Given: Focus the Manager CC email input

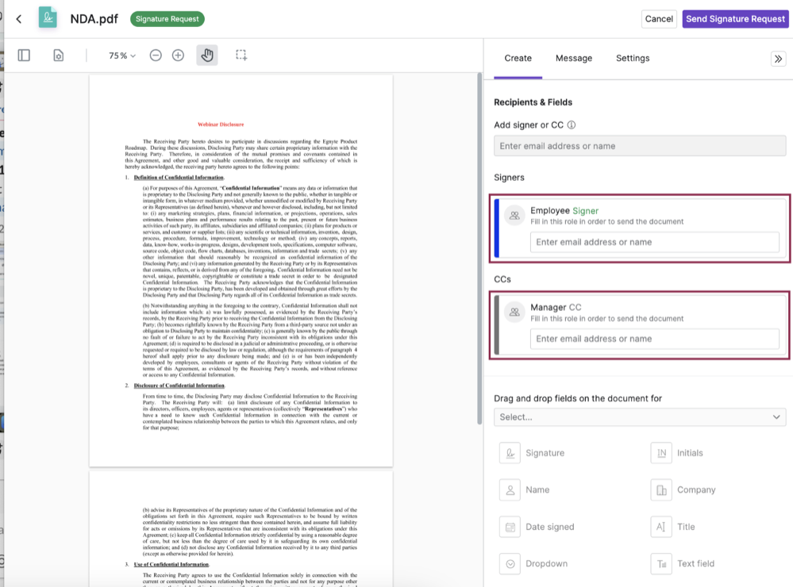Looking at the screenshot, I should point(654,339).
